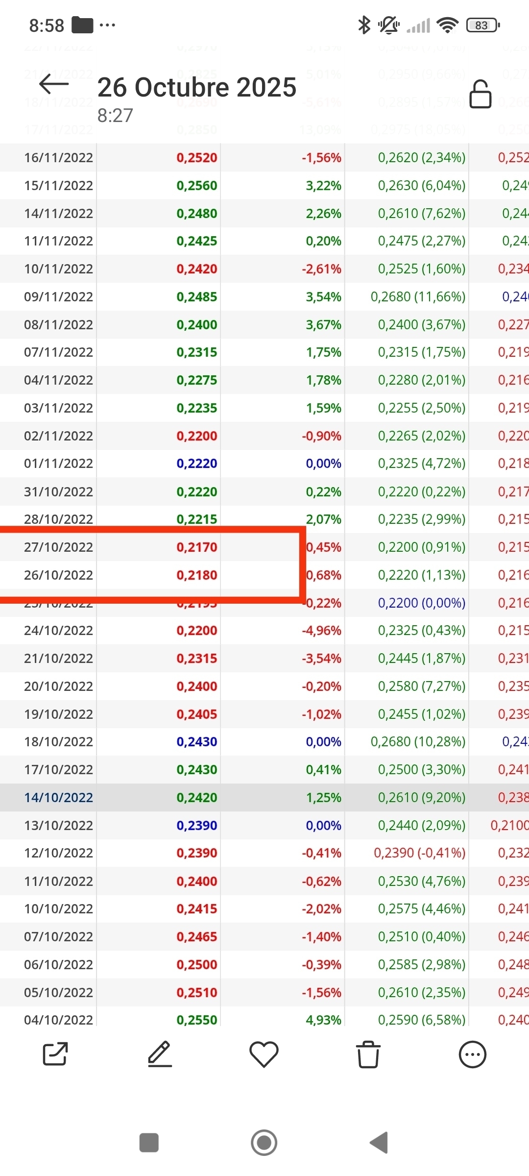This screenshot has width=529, height=1176.
Task: Select date cell 31/10/2022
Action: point(58,492)
